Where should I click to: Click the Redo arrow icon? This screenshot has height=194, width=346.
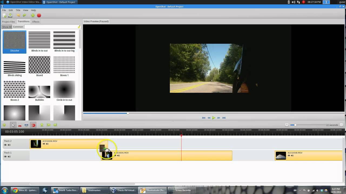click(x=25, y=16)
